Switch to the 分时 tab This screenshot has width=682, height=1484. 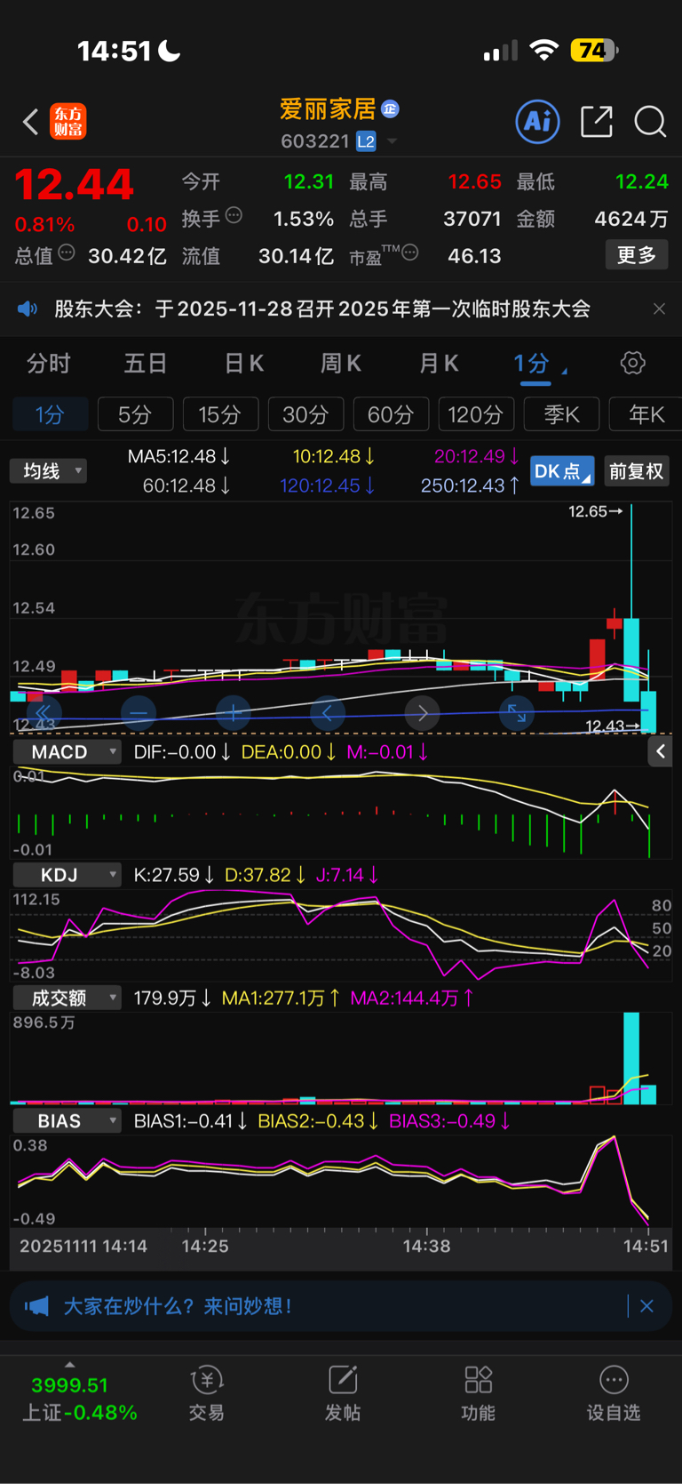coord(49,364)
